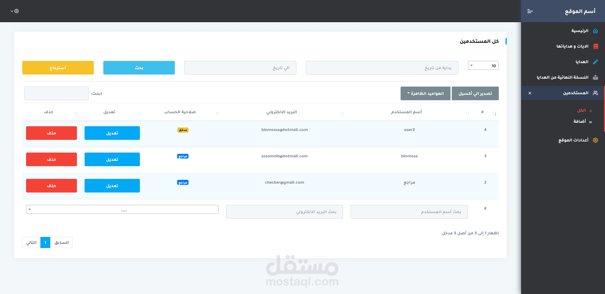Sort by البريد الالكتروني column arrows
605x294 pixels.
tap(342, 114)
